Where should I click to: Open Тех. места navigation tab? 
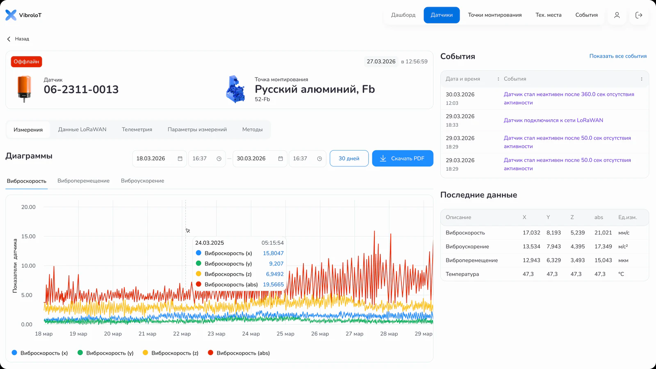[549, 15]
